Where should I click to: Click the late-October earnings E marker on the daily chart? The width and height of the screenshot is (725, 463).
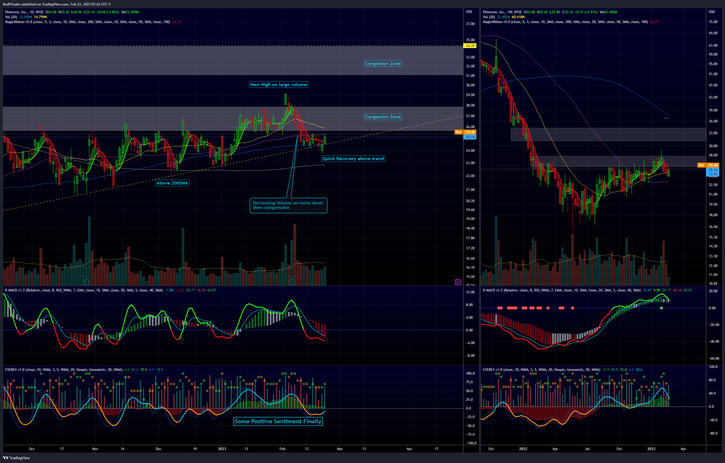[x=86, y=282]
